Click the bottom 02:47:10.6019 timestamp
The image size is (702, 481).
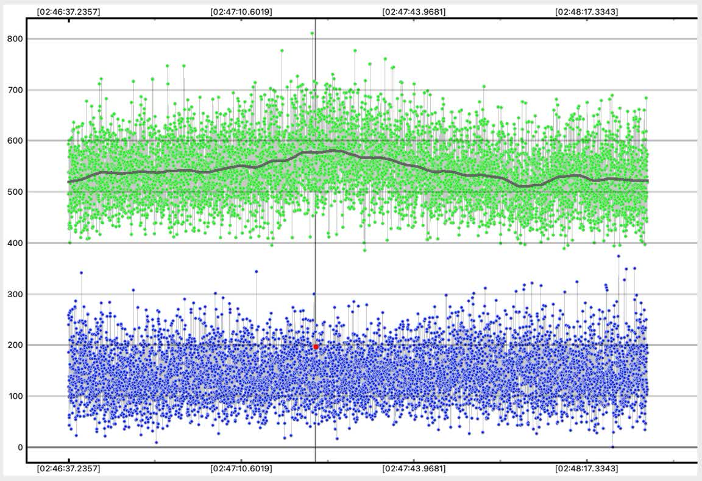click(241, 469)
